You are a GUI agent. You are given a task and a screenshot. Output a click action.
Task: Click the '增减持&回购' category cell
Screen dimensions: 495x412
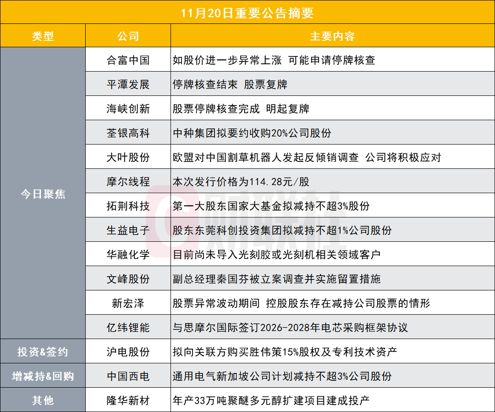click(x=43, y=376)
